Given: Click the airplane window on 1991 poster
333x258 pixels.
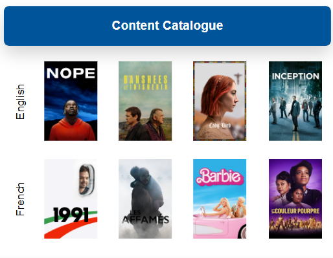Looking at the screenshot, I should [86, 180].
